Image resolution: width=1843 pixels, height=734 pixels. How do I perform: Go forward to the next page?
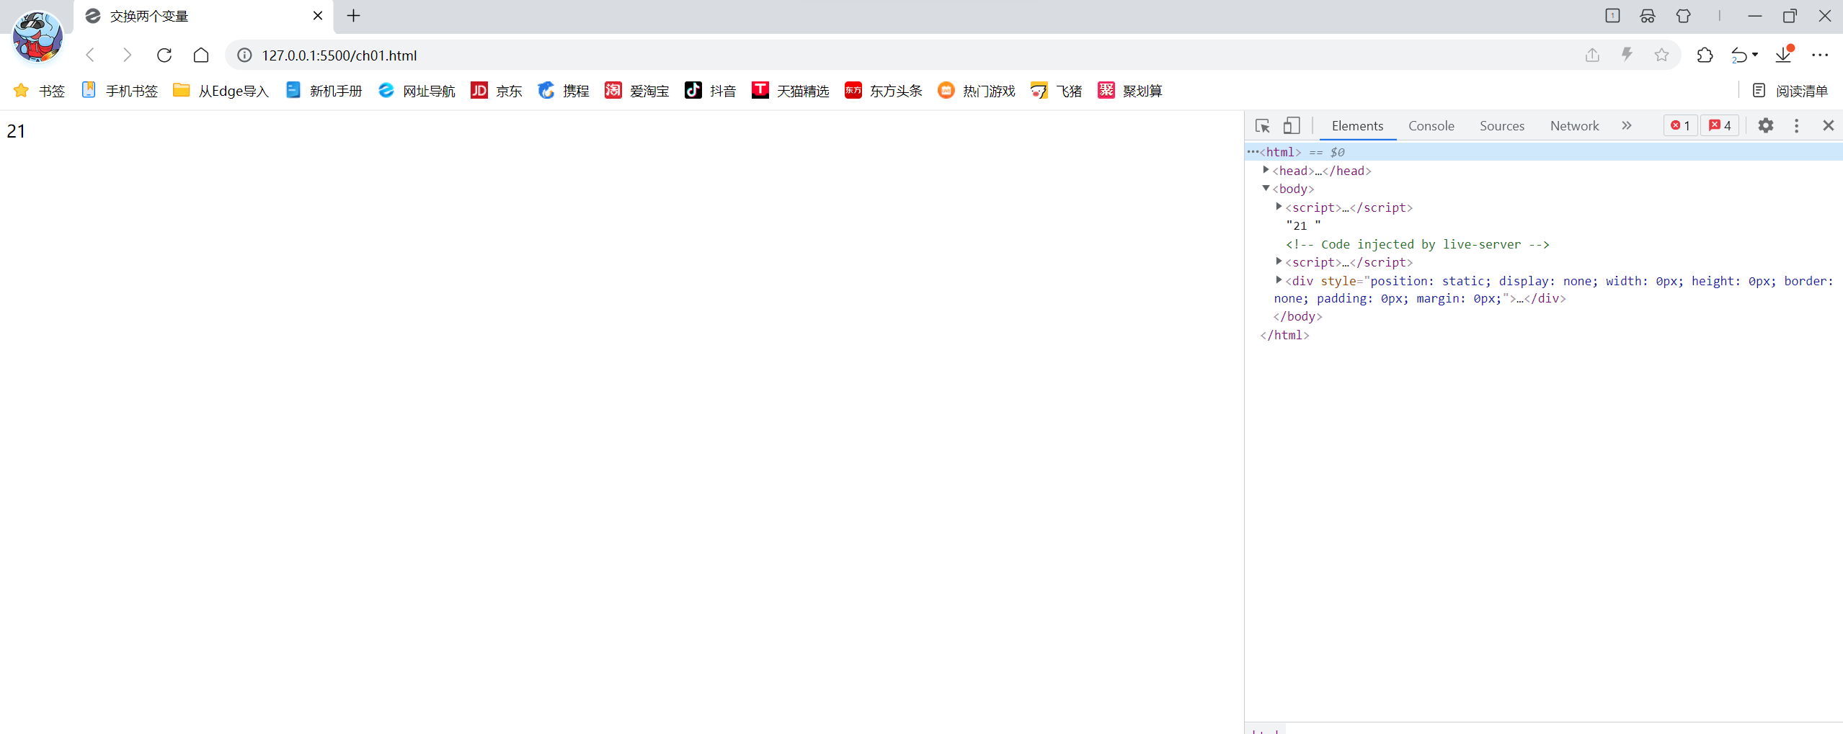[x=127, y=55]
